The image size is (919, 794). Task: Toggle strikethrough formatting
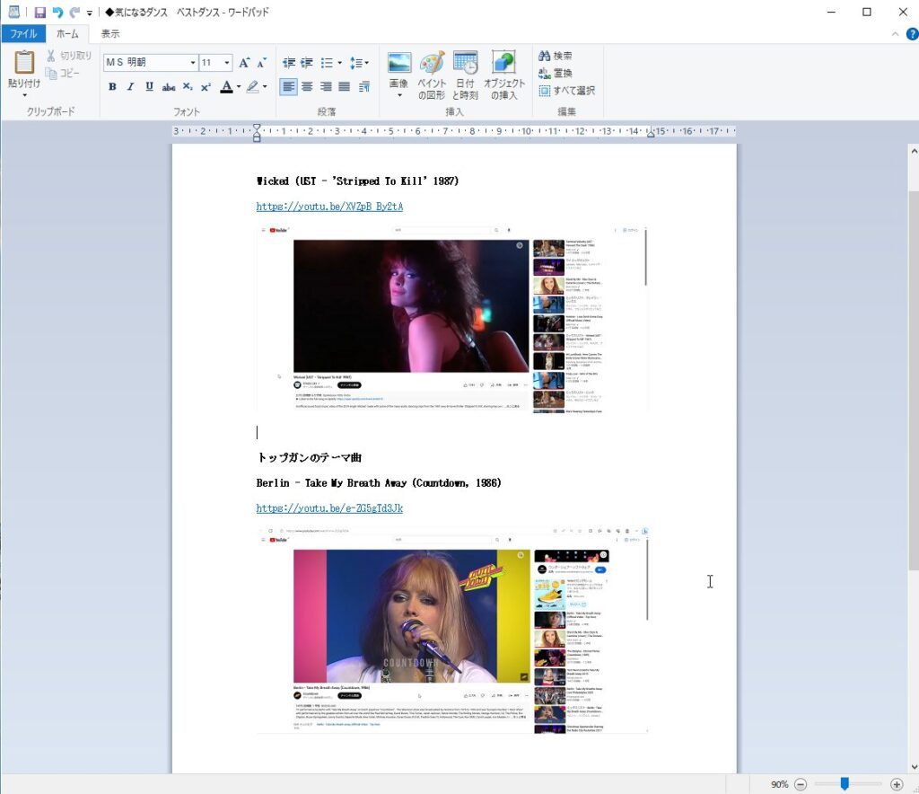pos(169,87)
